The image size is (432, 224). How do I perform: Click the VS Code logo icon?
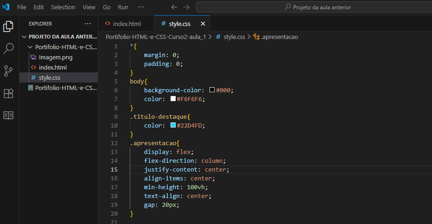pyautogui.click(x=6, y=7)
